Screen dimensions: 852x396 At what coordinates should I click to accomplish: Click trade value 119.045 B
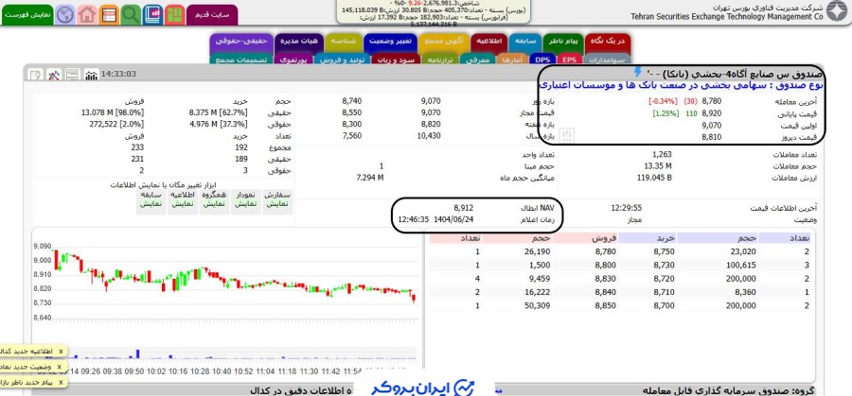pyautogui.click(x=654, y=178)
